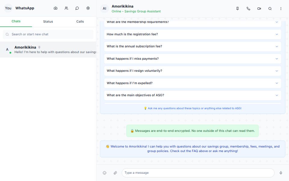
Task: Open the status camera icon
Action: click(x=55, y=8)
